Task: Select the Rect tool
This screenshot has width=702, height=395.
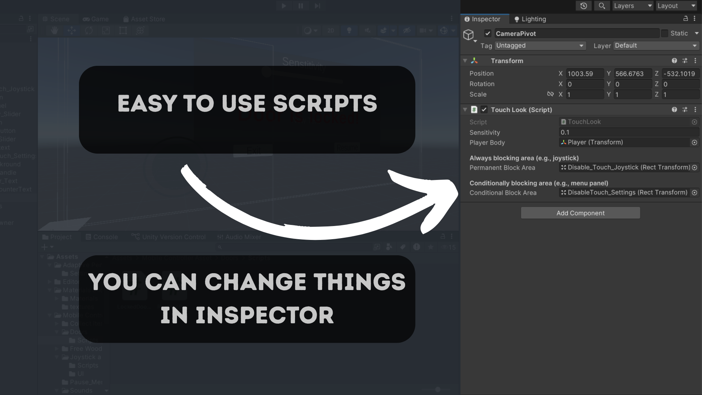Action: coord(123,31)
